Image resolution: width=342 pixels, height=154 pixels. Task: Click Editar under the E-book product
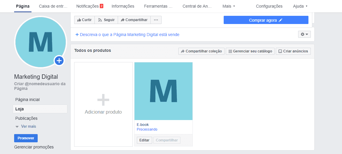pos(144,140)
